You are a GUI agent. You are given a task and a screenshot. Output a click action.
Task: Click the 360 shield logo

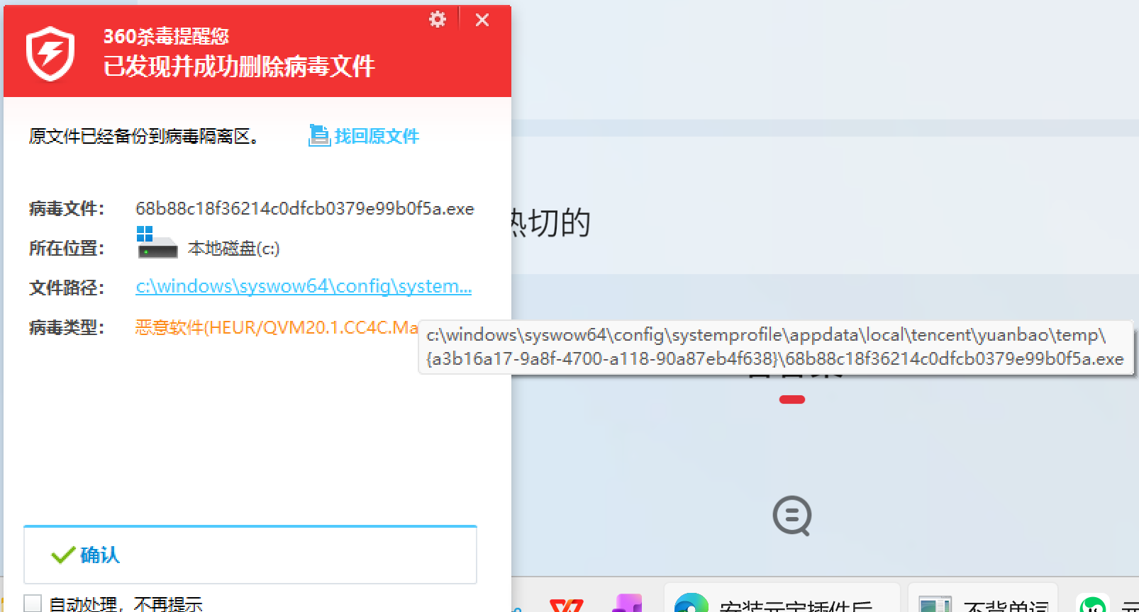[50, 54]
